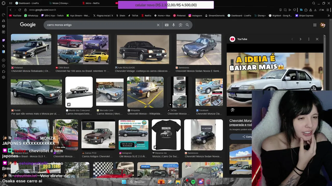Open CNN Brasil Chevrolet collage thumbnail
This screenshot has height=186, width=332.
coord(83,49)
